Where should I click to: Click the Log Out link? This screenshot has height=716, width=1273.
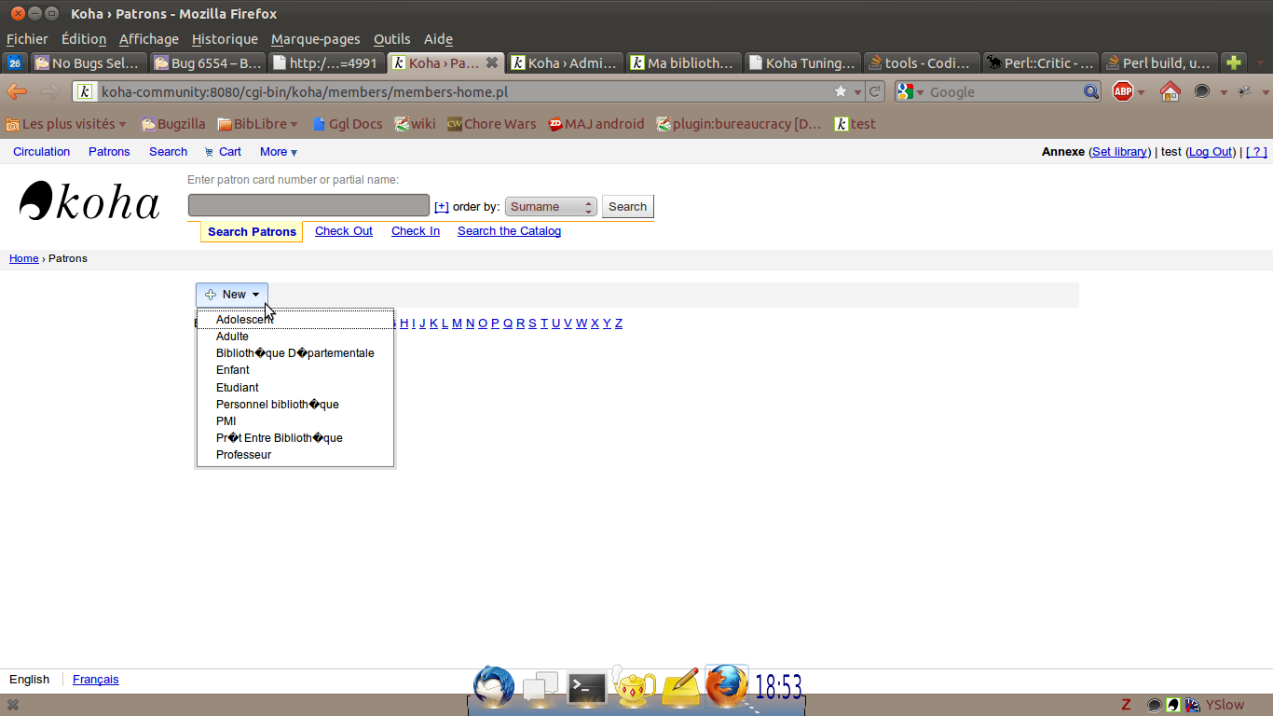point(1211,152)
